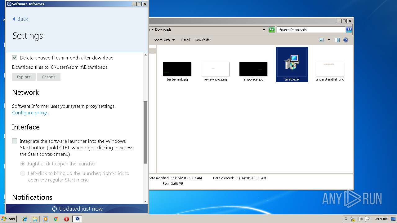397x223 pixels.
Task: Enable Integrate the software launcher checkbox
Action: 15,141
